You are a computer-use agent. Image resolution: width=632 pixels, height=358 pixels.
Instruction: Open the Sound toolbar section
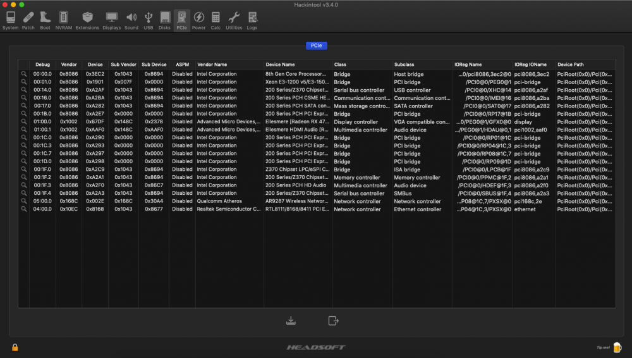131,21
